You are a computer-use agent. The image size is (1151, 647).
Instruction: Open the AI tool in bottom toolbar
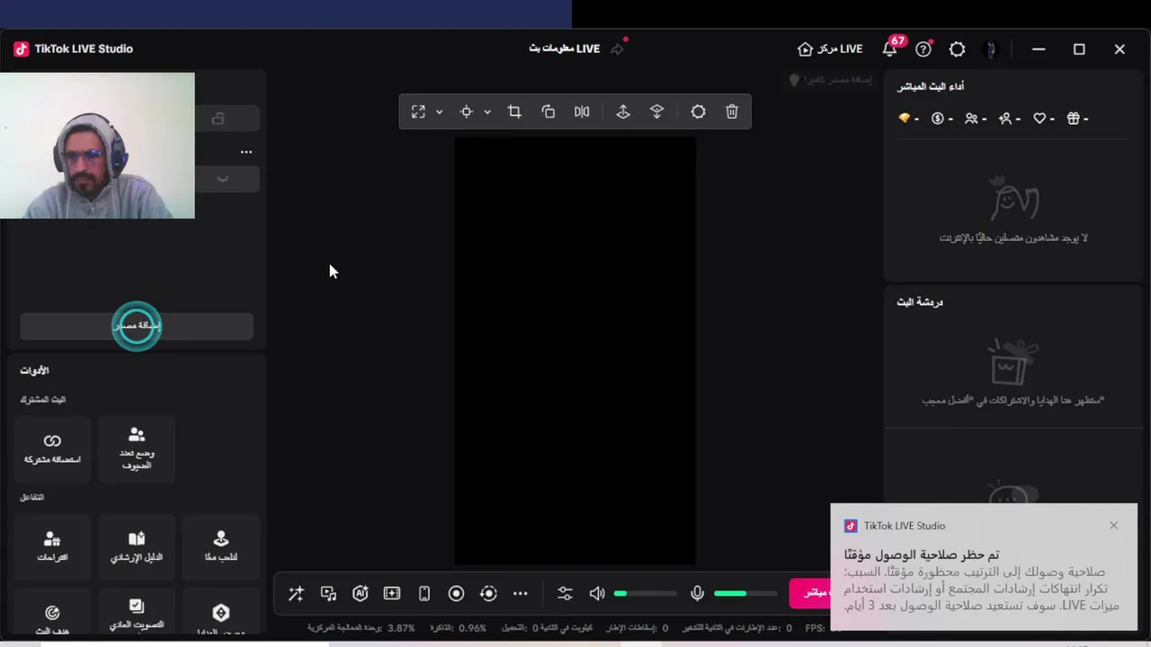tap(361, 593)
